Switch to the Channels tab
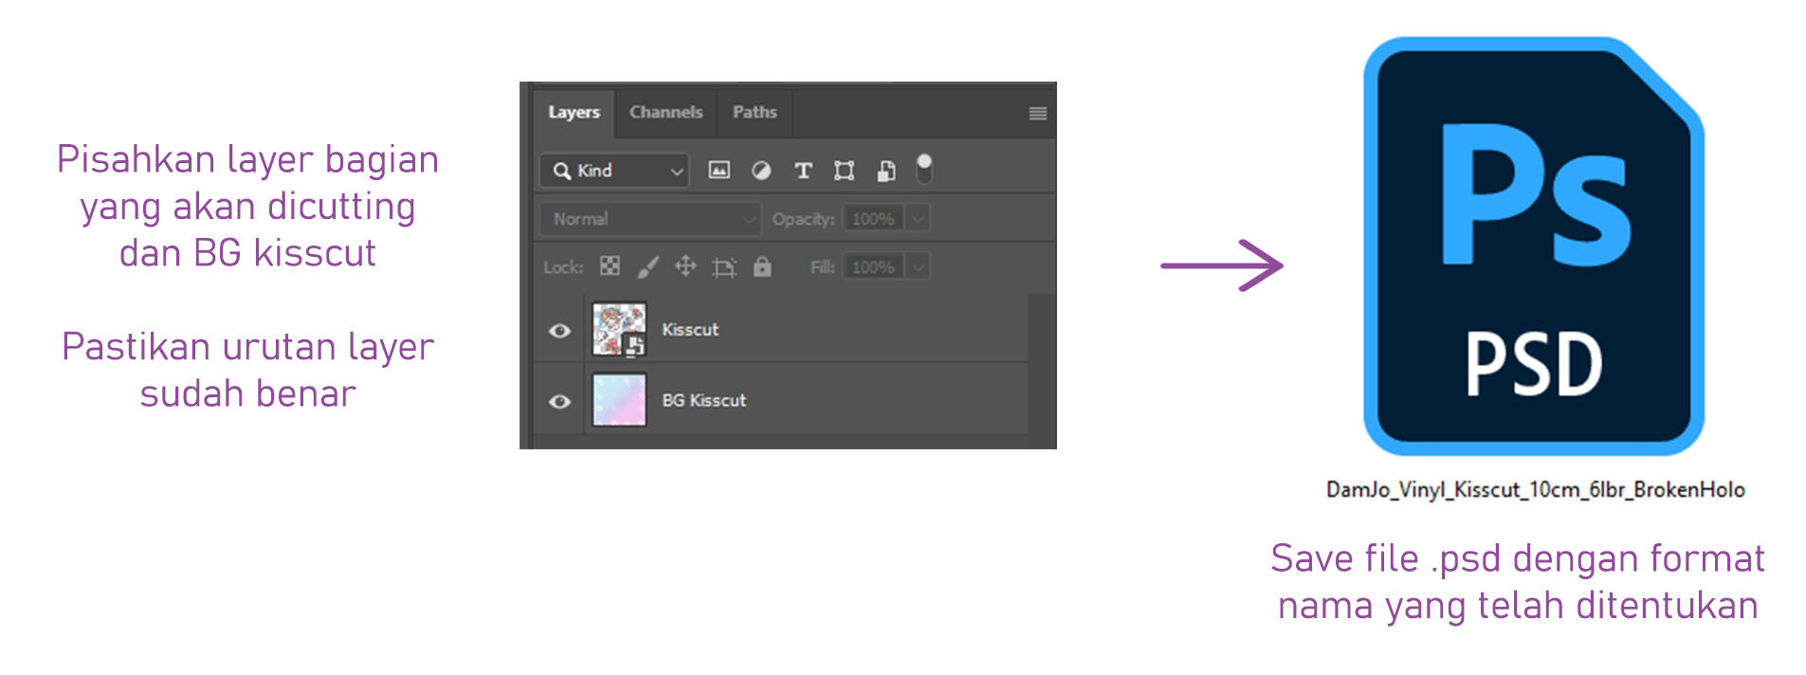 coord(666,112)
